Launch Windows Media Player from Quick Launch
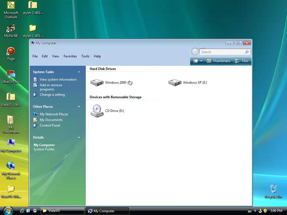287x215 pixels. click(x=35, y=211)
